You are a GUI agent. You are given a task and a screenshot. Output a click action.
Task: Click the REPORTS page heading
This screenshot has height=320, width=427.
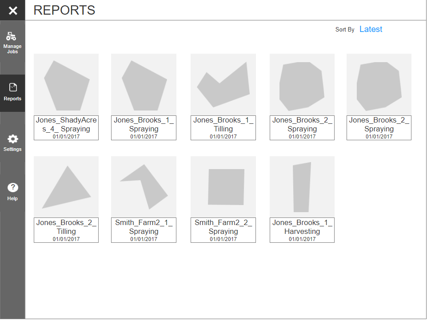point(64,10)
